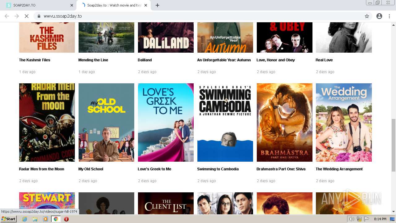396x223 pixels.
Task: Open Swimming to Cambodia poster
Action: pos(225,122)
